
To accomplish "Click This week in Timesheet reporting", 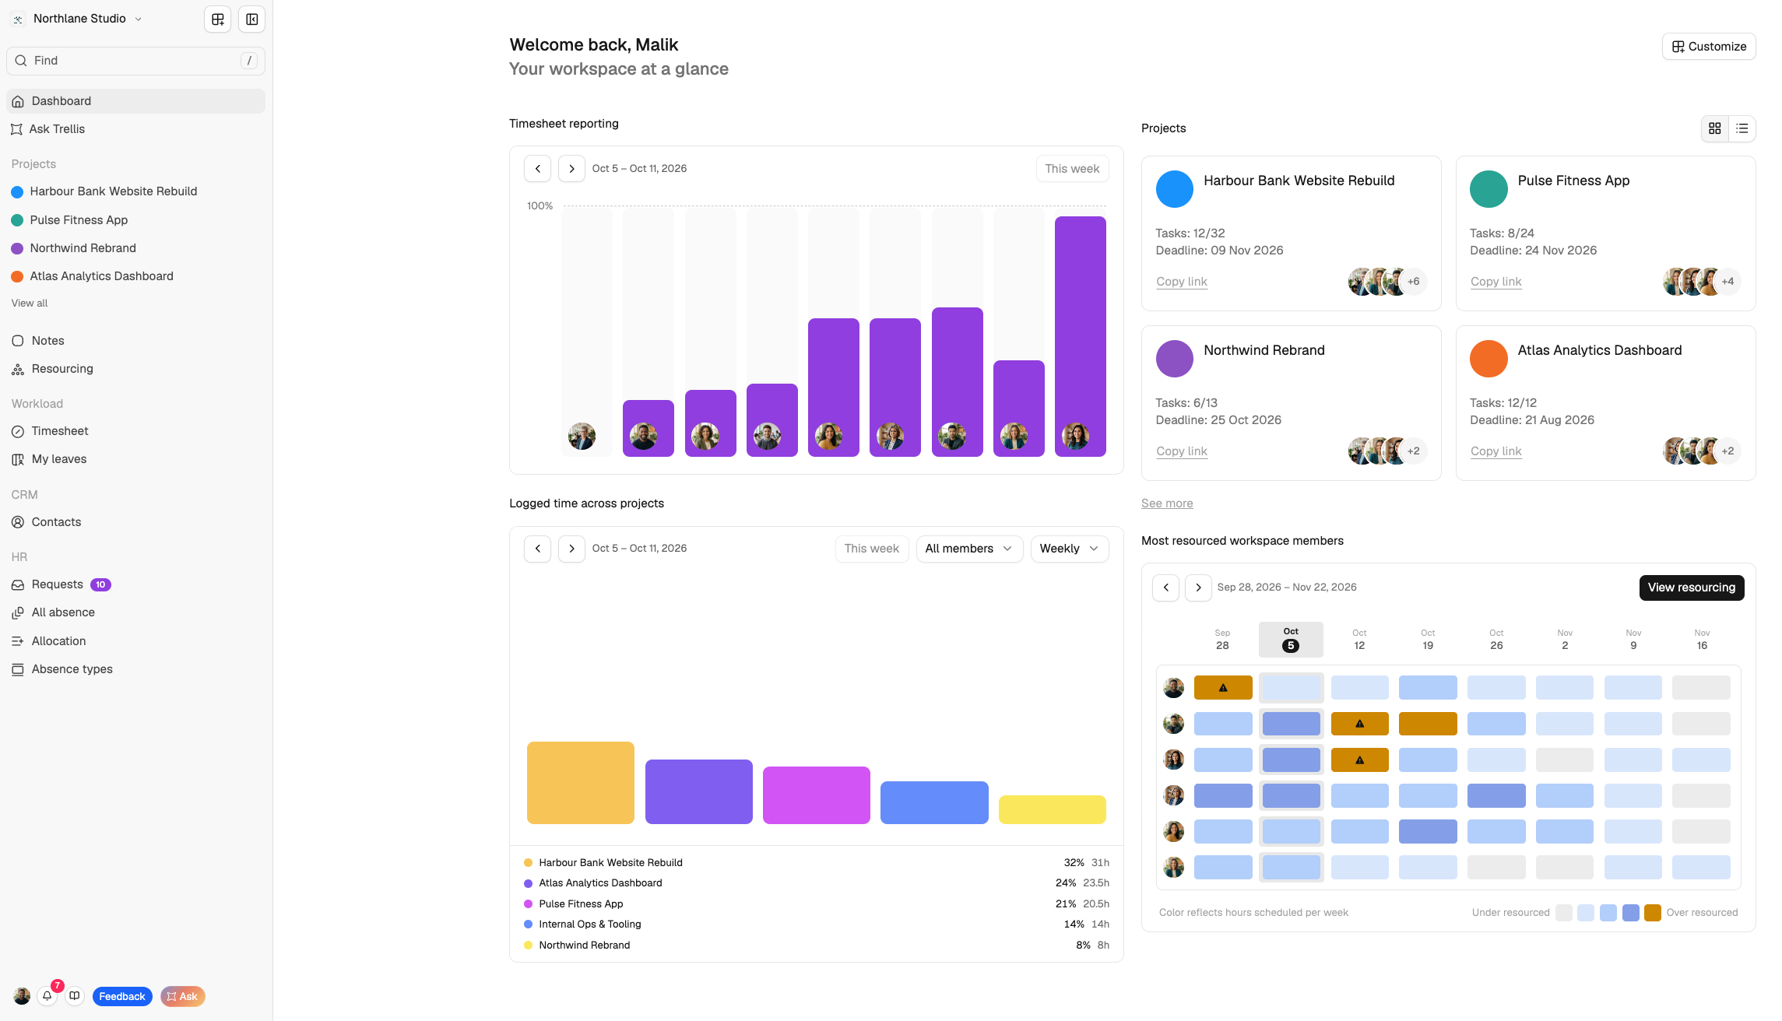I will (1072, 169).
